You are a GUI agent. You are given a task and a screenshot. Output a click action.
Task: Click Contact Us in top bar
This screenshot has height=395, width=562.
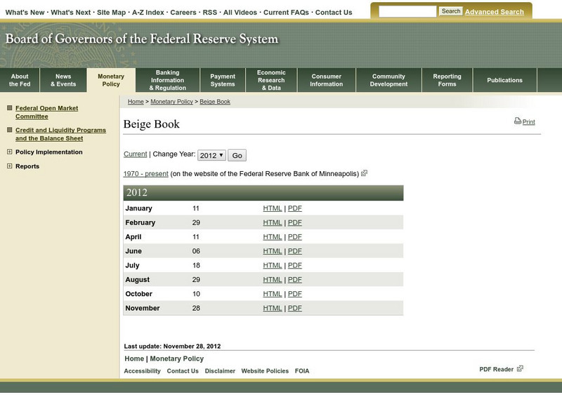tap(334, 12)
